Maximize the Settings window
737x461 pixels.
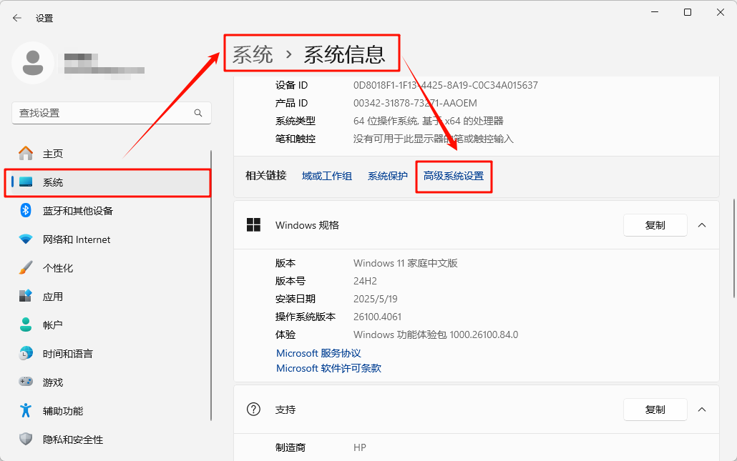click(687, 12)
